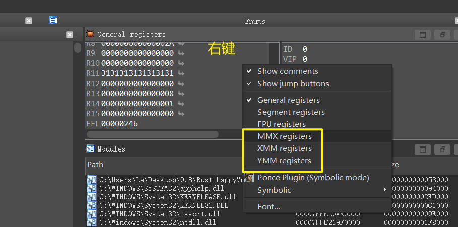Follow the jump arrow next to R13
The image size is (458, 227).
pyautogui.click(x=181, y=94)
